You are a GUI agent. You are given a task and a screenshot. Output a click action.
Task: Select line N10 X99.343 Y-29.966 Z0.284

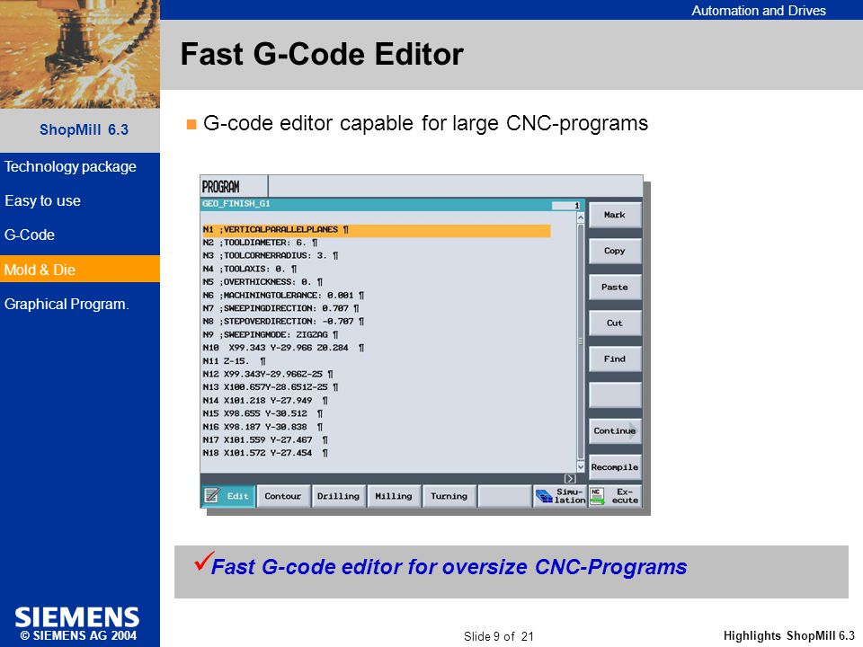tap(283, 349)
